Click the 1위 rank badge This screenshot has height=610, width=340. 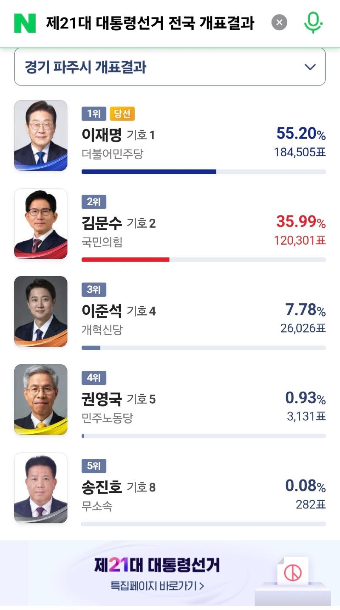(93, 113)
